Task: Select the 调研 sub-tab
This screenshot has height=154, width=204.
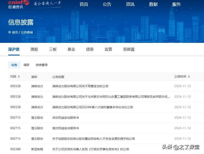Action: coord(26,65)
